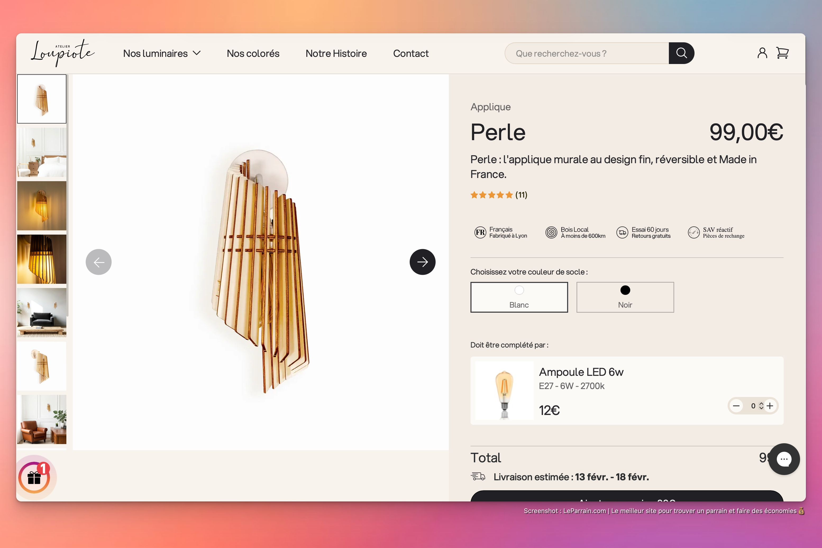Viewport: 822px width, 548px height.
Task: Open the shopping cart icon
Action: click(782, 53)
